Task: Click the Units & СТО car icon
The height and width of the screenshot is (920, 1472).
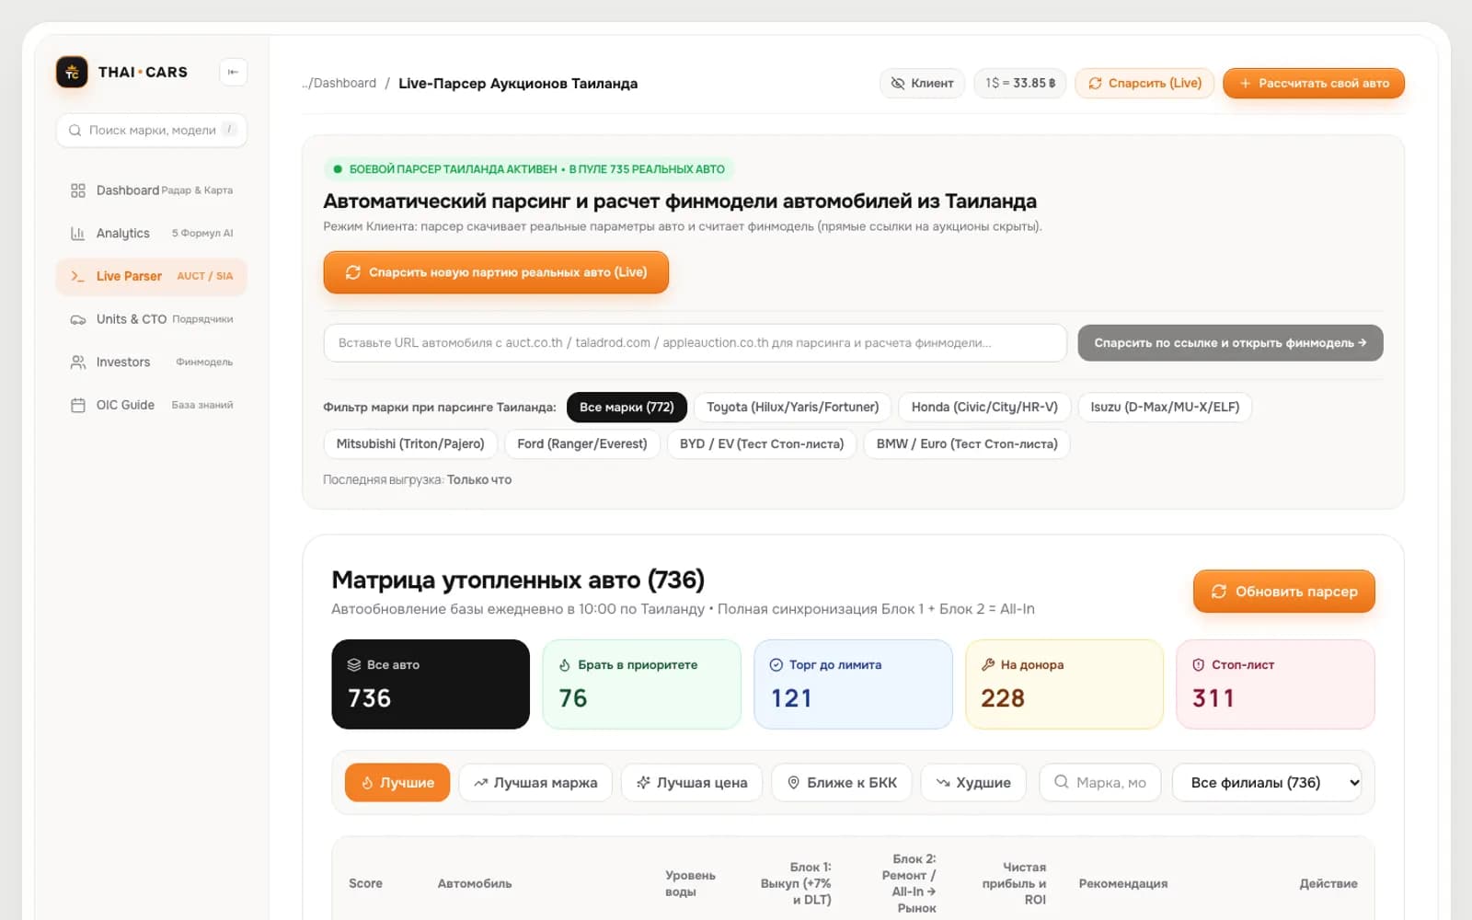Action: click(x=78, y=319)
